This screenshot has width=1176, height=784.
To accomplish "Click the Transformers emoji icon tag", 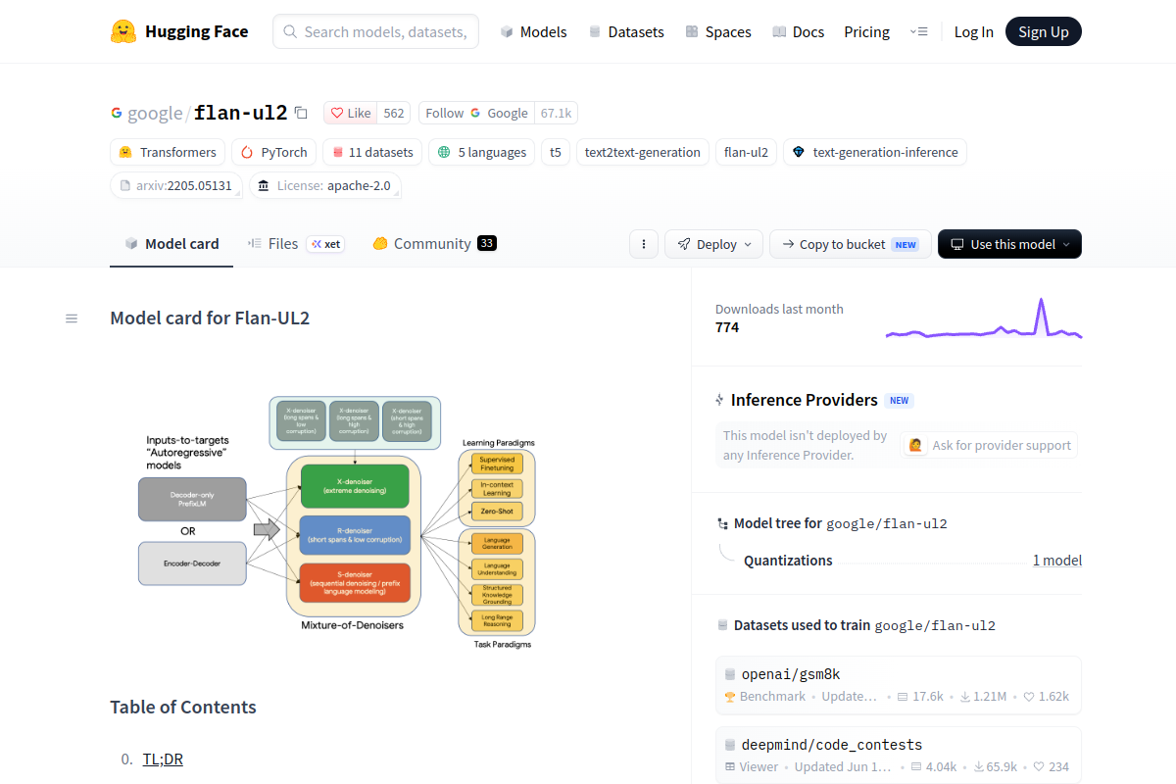I will (125, 152).
